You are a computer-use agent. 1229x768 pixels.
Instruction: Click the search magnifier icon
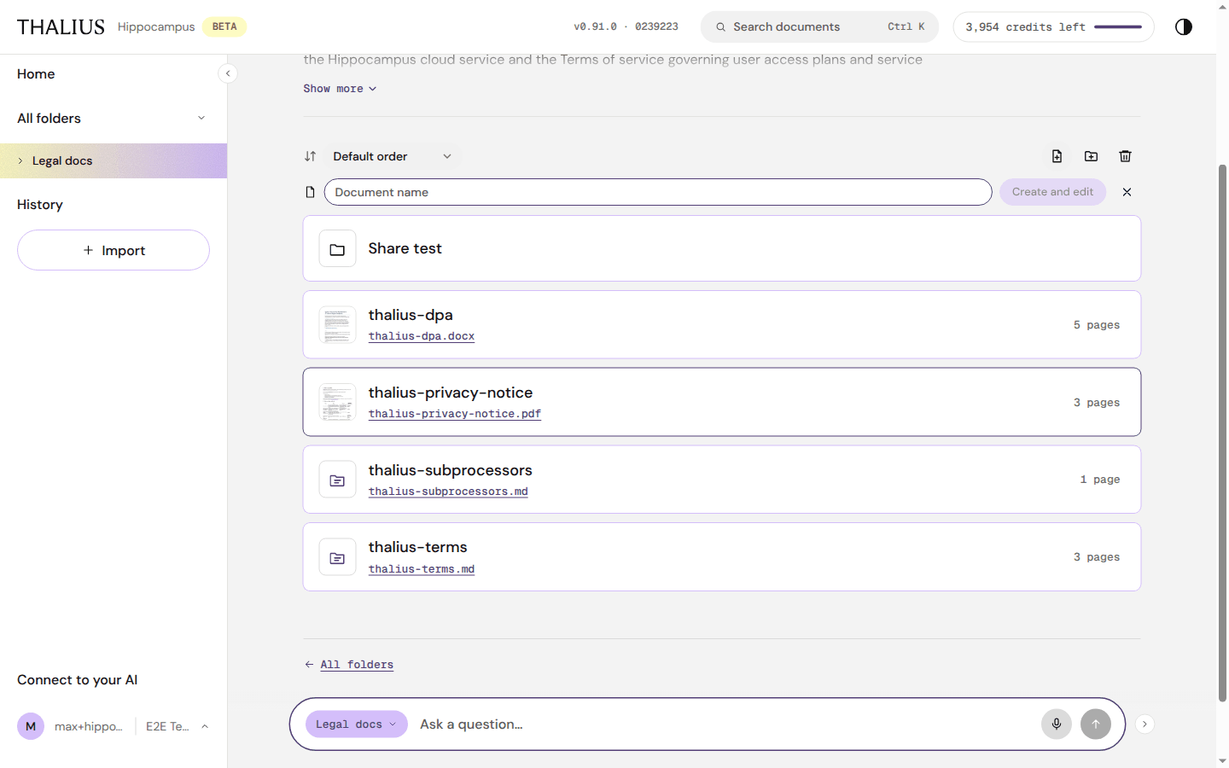point(721,27)
